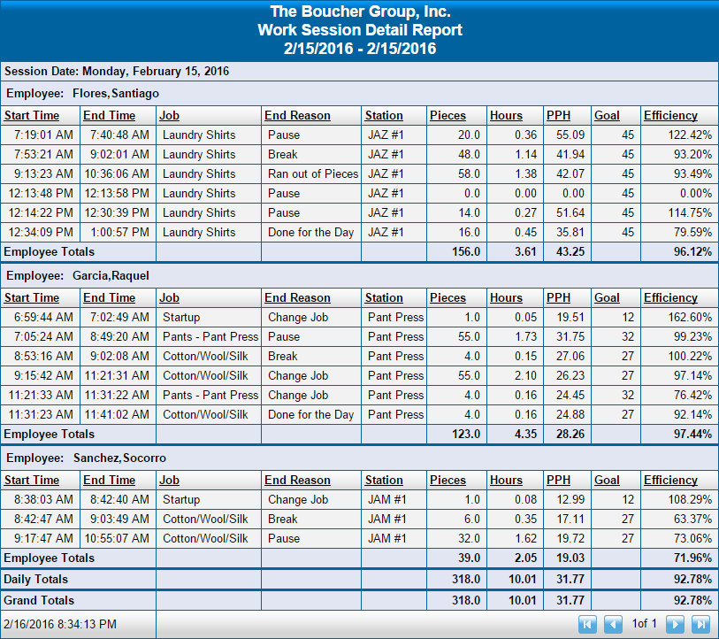Sort Sanchez,Socorro table by Pieces
Viewport: 719px width, 639px height.
point(447,481)
